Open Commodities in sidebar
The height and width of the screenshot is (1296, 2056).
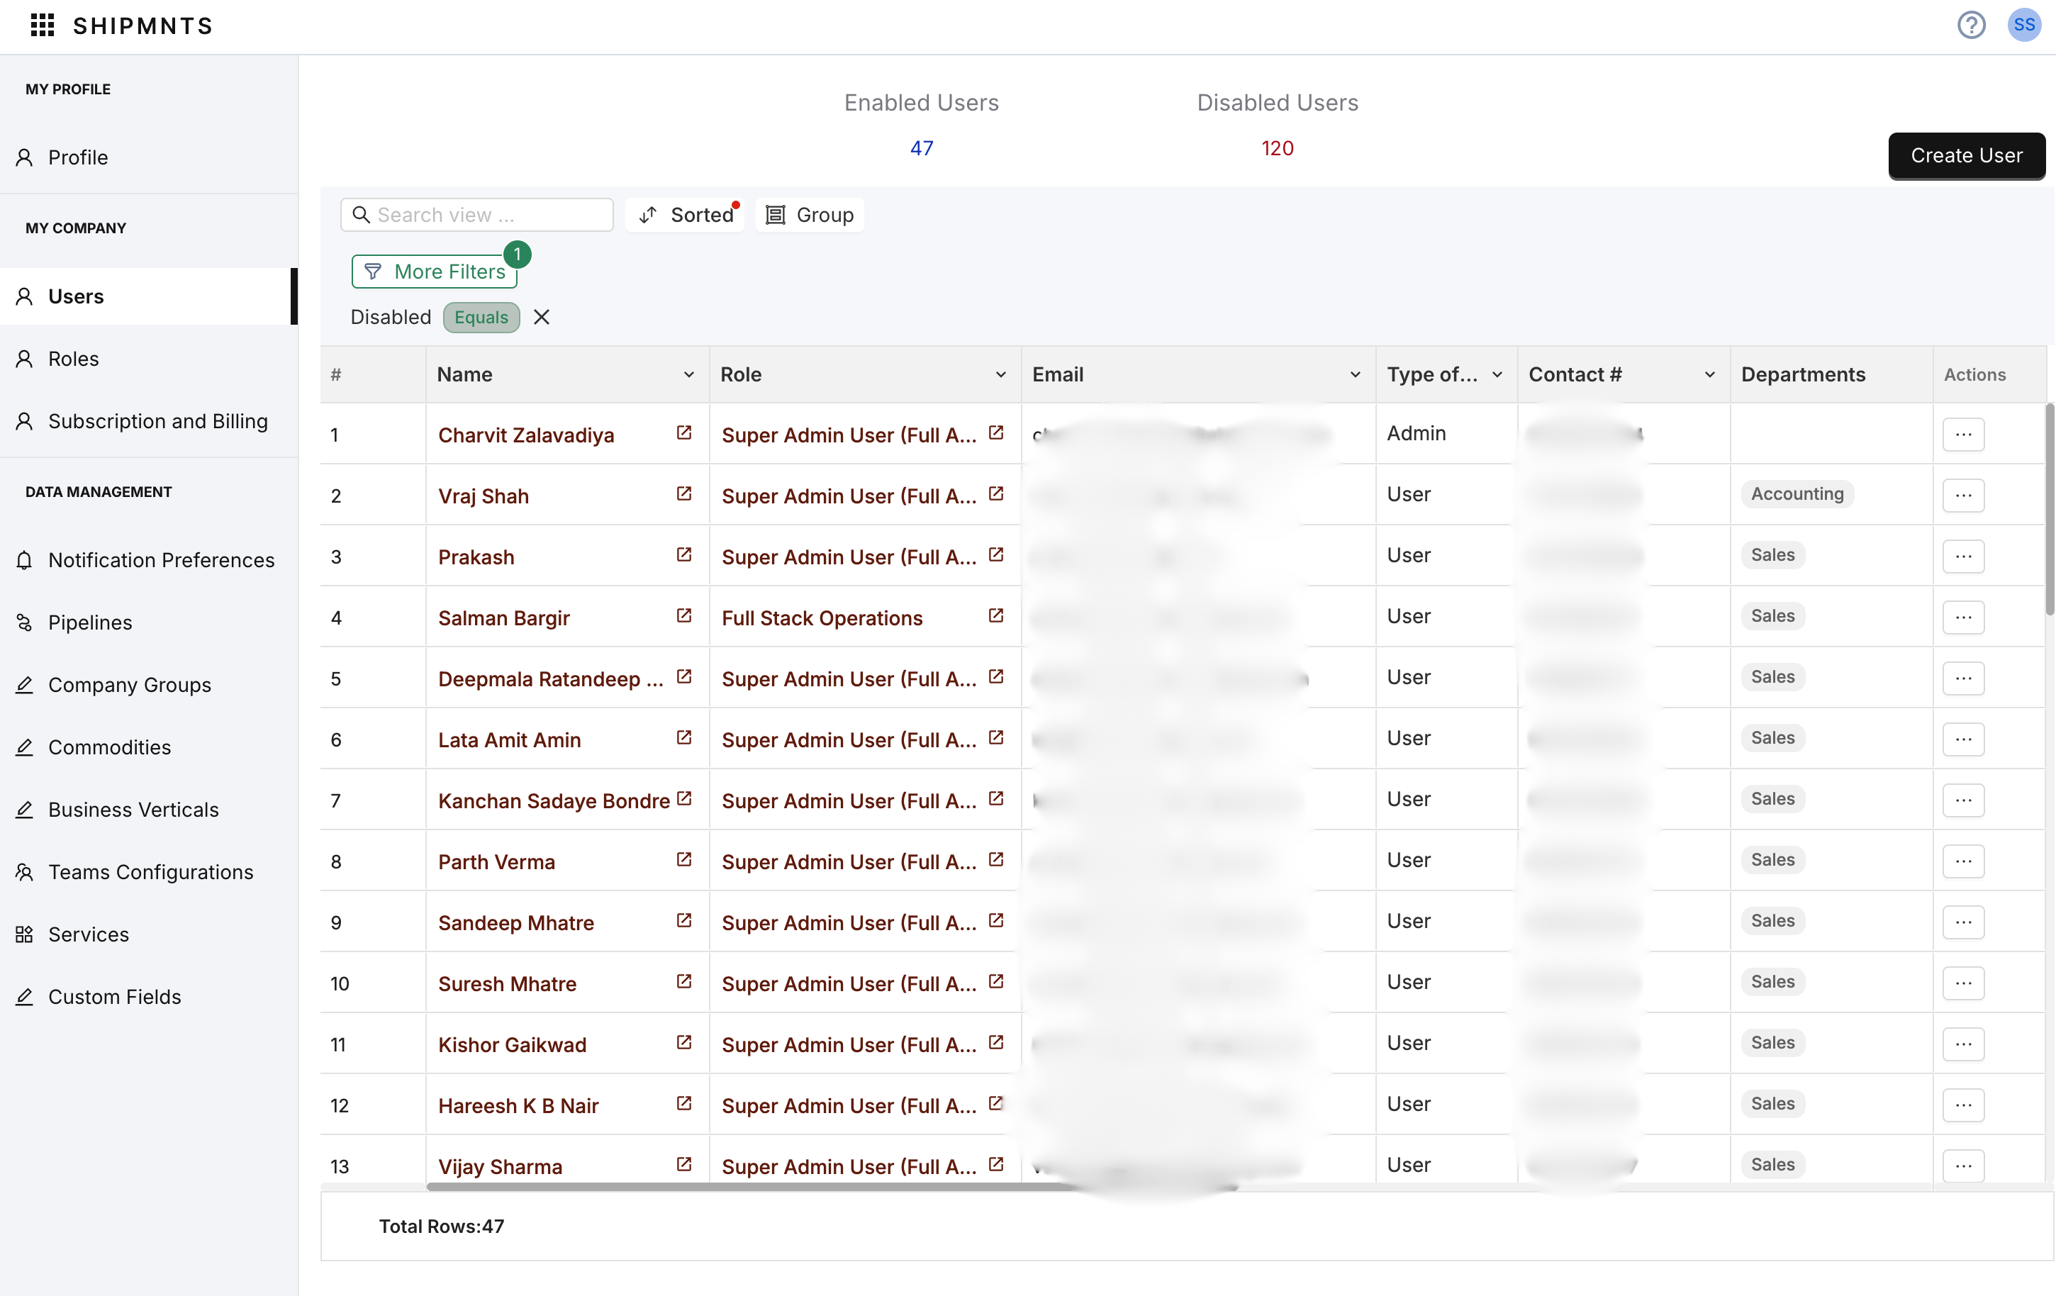point(149,747)
